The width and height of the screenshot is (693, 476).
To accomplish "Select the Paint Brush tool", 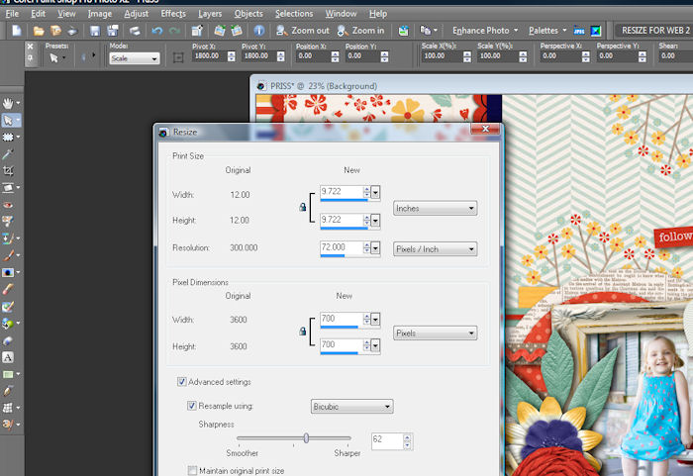I will [x=8, y=255].
